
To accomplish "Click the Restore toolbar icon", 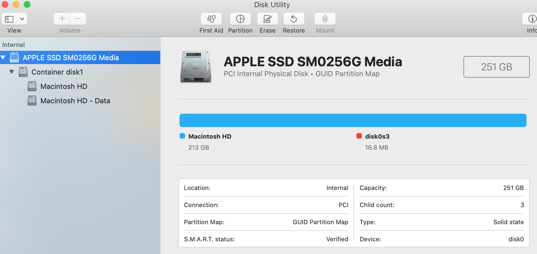I will tap(294, 19).
